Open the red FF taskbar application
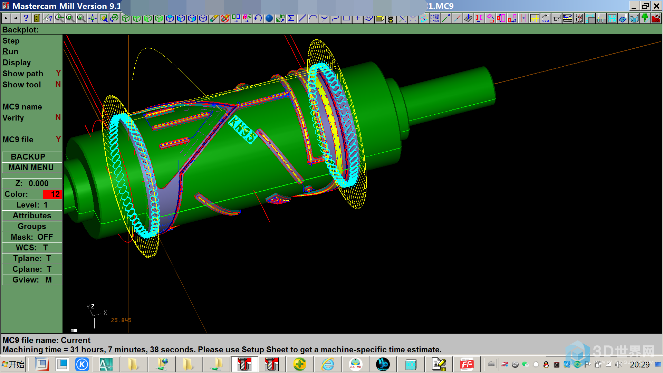Image resolution: width=663 pixels, height=373 pixels. (x=467, y=364)
